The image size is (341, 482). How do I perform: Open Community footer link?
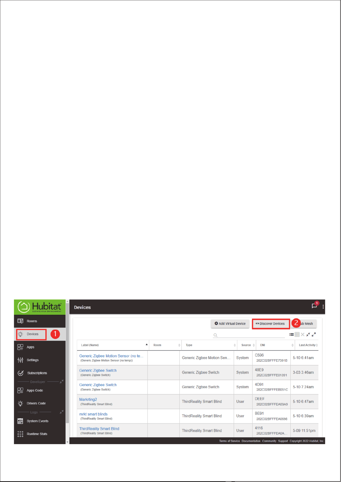pos(269,441)
